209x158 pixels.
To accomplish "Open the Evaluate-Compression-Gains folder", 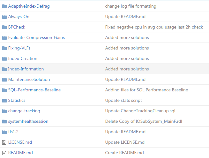I will 36,38.
